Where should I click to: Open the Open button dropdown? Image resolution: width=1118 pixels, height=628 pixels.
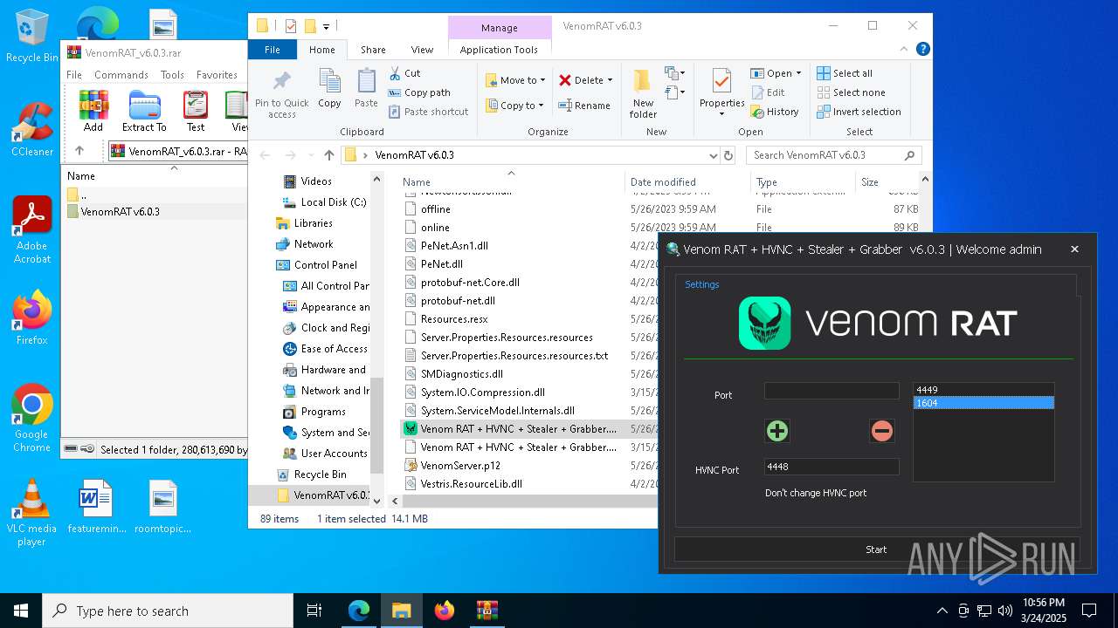coord(798,73)
